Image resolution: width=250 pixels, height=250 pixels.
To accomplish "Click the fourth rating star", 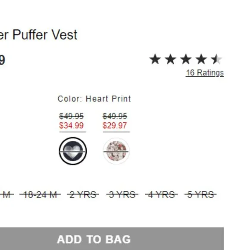I will coord(201,59).
